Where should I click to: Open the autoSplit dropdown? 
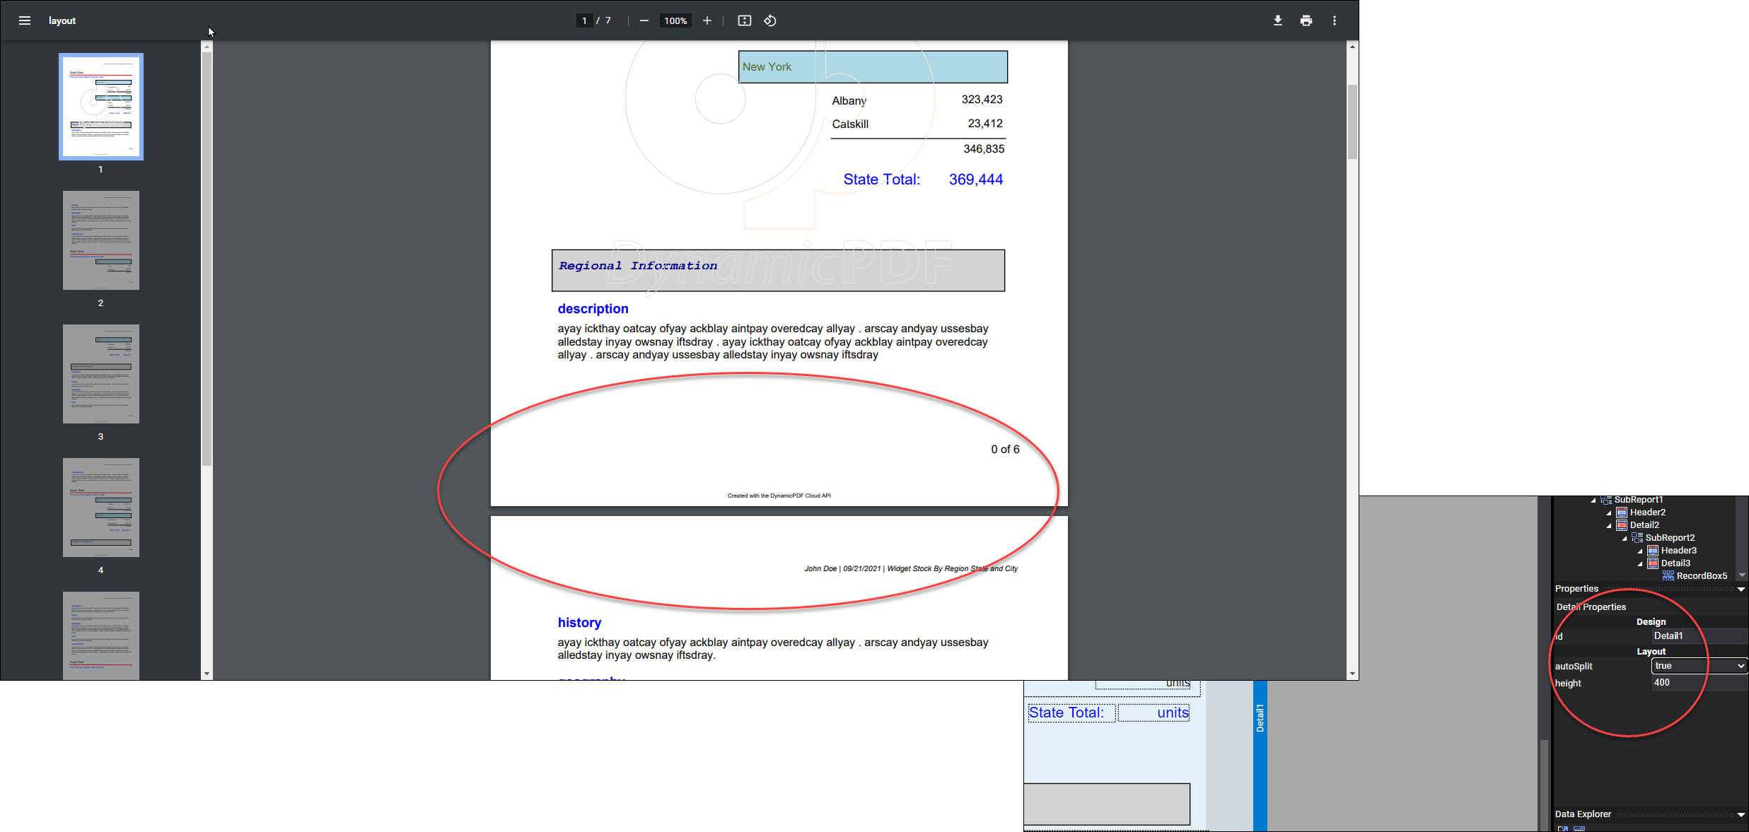tap(1699, 666)
